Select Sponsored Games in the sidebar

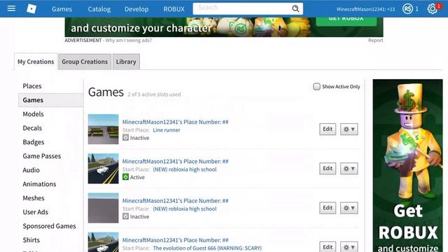(x=49, y=226)
